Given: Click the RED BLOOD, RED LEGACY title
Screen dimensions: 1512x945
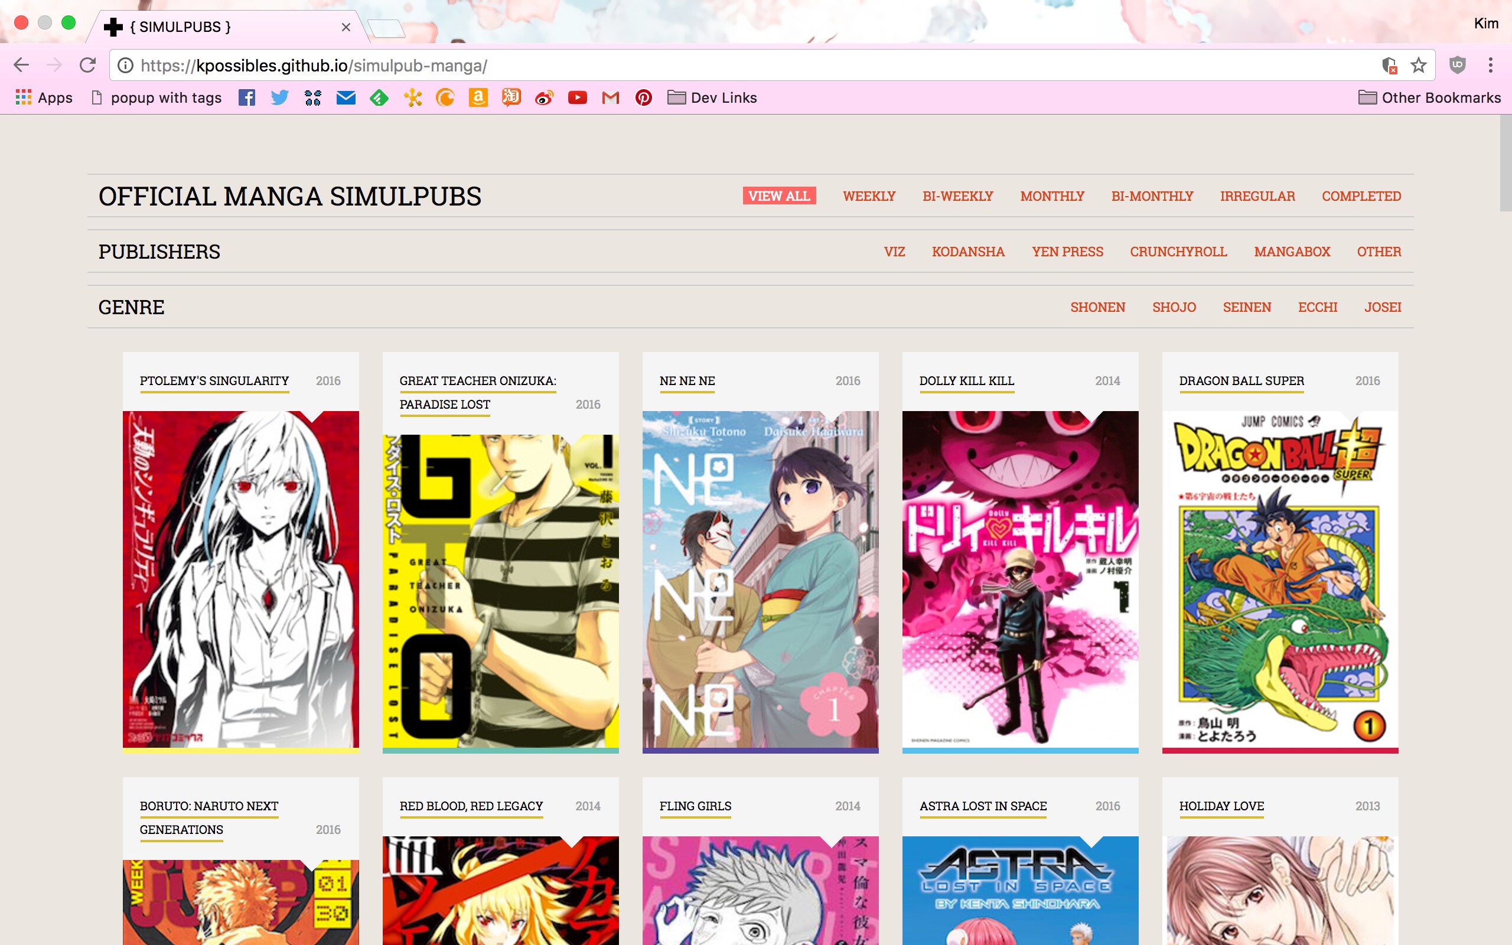Looking at the screenshot, I should tap(471, 806).
